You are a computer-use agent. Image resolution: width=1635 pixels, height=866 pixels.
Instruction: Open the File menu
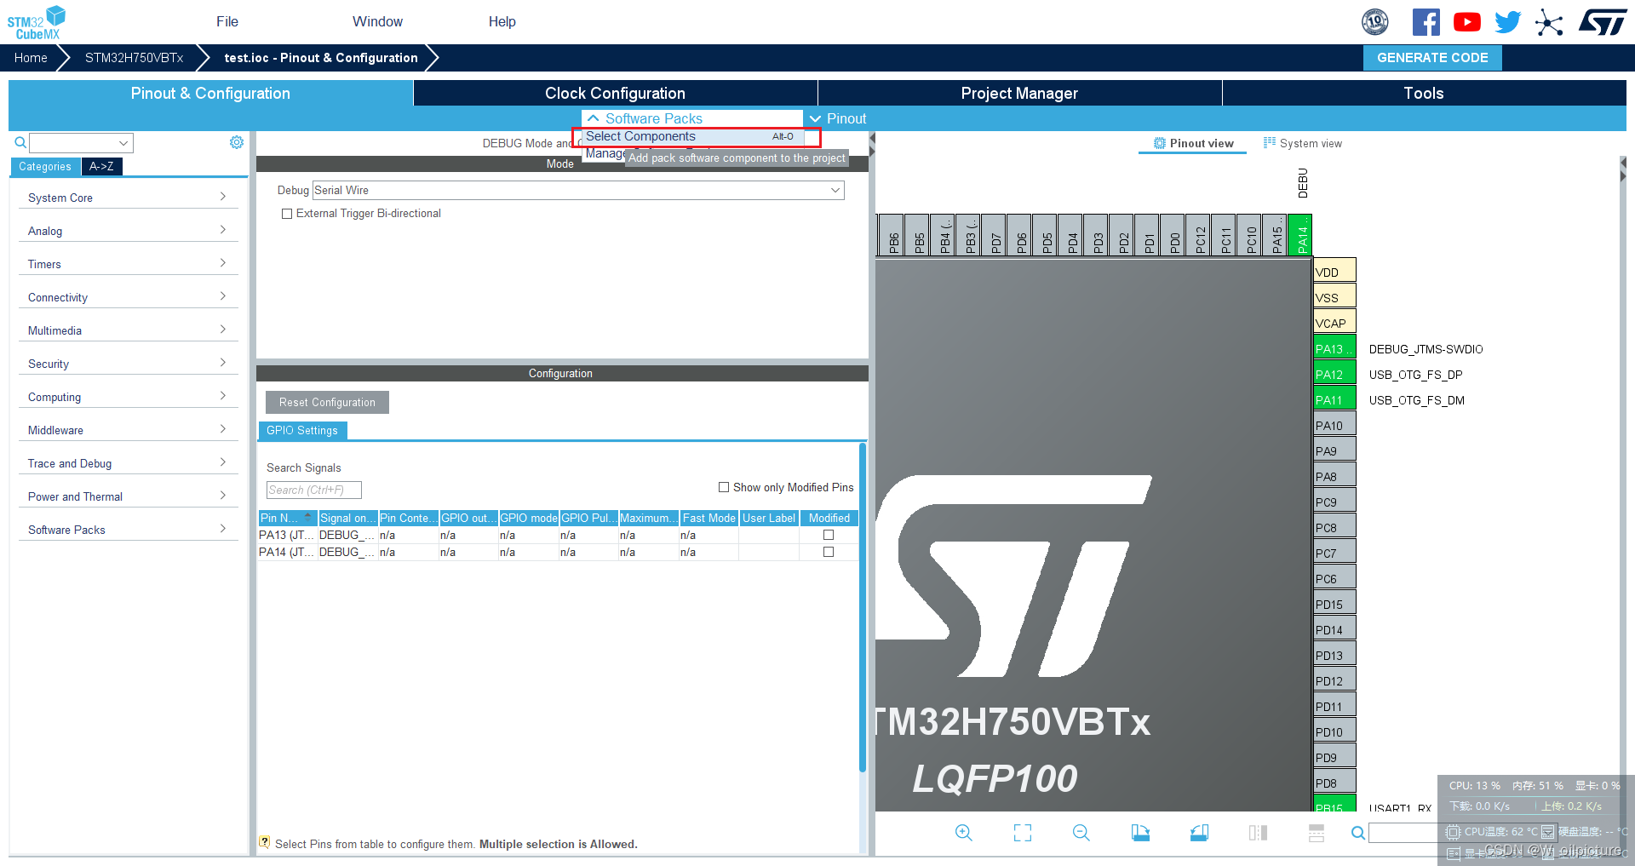click(x=227, y=22)
